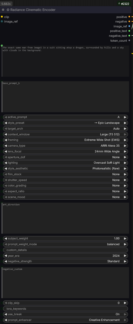This screenshot has width=133, height=324.
Task: Switch active_prompt with its right arrow
Action: (125, 117)
